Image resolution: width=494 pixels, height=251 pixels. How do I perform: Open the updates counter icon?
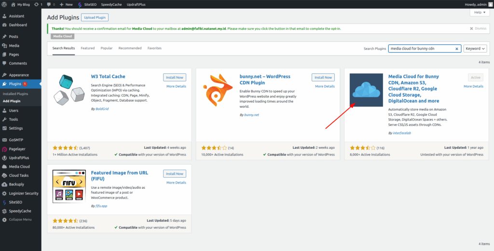(x=38, y=4)
